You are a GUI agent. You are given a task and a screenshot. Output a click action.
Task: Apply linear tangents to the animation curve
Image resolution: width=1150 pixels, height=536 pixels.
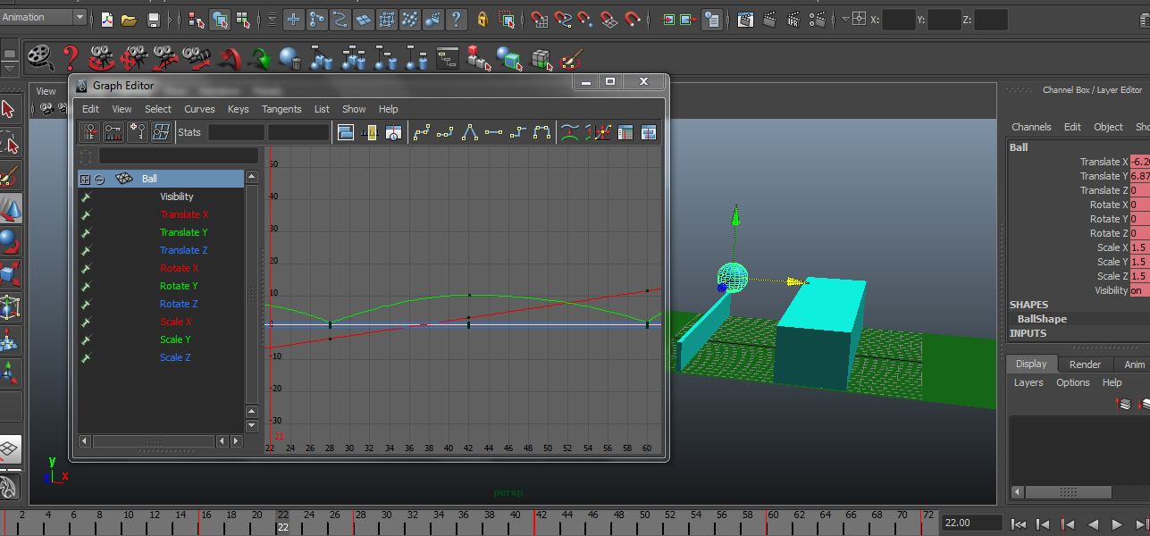coord(471,131)
